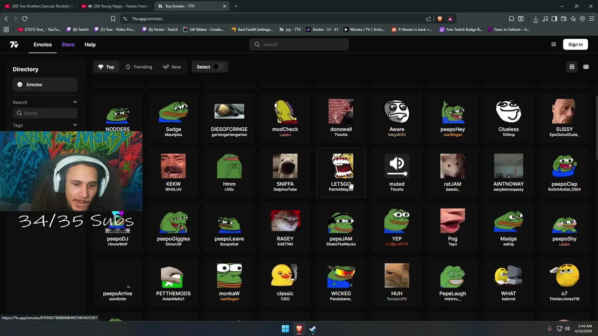Image resolution: width=598 pixels, height=336 pixels.
Task: Open the ratJAM emote card
Action: pos(453,173)
